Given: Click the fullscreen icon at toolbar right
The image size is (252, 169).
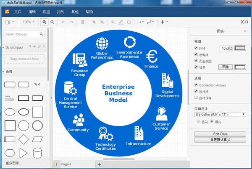Looking at the screenshot, I should point(241,22).
